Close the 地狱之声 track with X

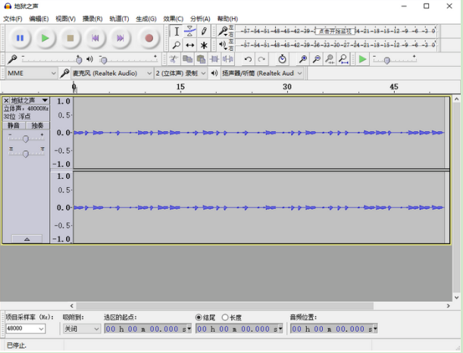(6, 100)
